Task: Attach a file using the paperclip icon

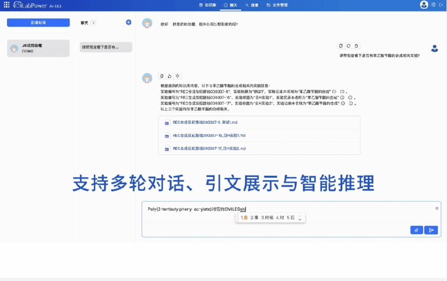Action: pyautogui.click(x=416, y=230)
